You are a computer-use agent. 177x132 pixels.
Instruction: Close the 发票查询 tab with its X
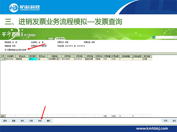pyautogui.click(x=64, y=39)
